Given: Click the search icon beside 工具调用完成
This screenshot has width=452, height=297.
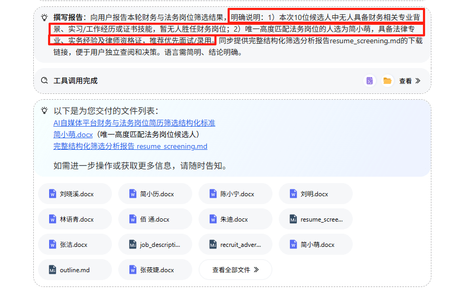Looking at the screenshot, I should [x=44, y=80].
